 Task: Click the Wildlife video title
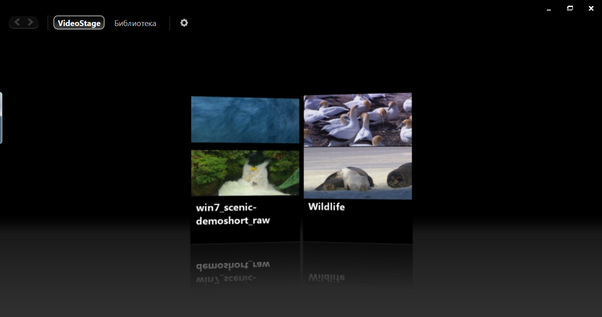[327, 206]
